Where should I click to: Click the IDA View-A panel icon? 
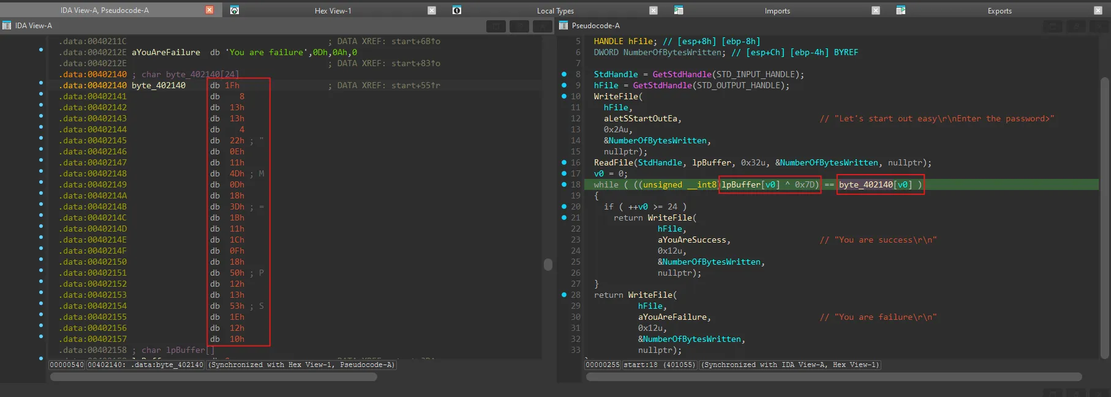click(x=7, y=26)
